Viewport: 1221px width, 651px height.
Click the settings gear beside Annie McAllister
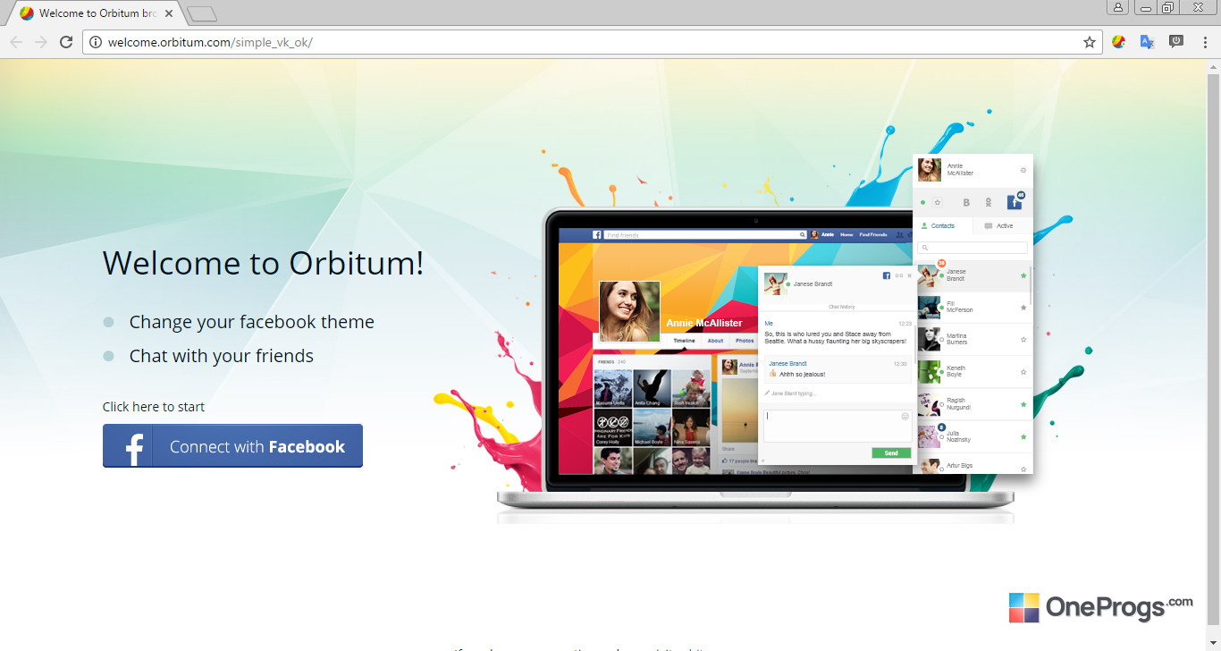[x=1023, y=170]
